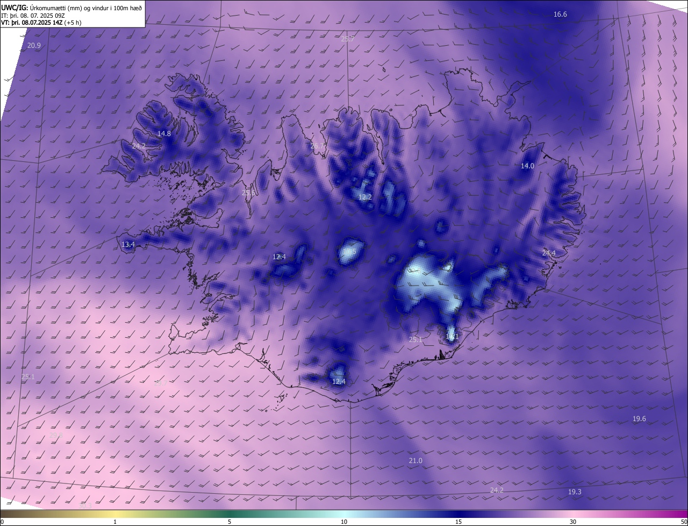Viewport: 688px width, 526px height.
Task: Click the 24.4 value label
Action: click(x=549, y=253)
